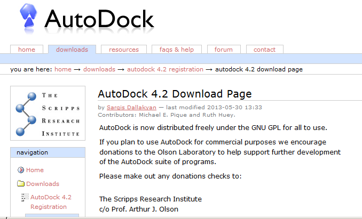Click the Home icon in navigation panel

pos(21,170)
